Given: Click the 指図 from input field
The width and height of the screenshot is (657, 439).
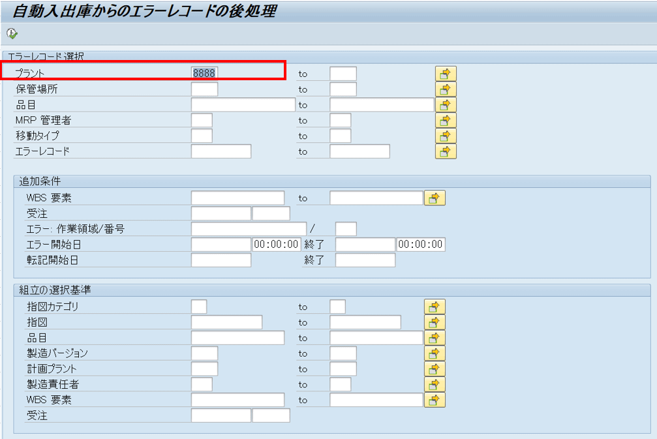Looking at the screenshot, I should coord(226,322).
